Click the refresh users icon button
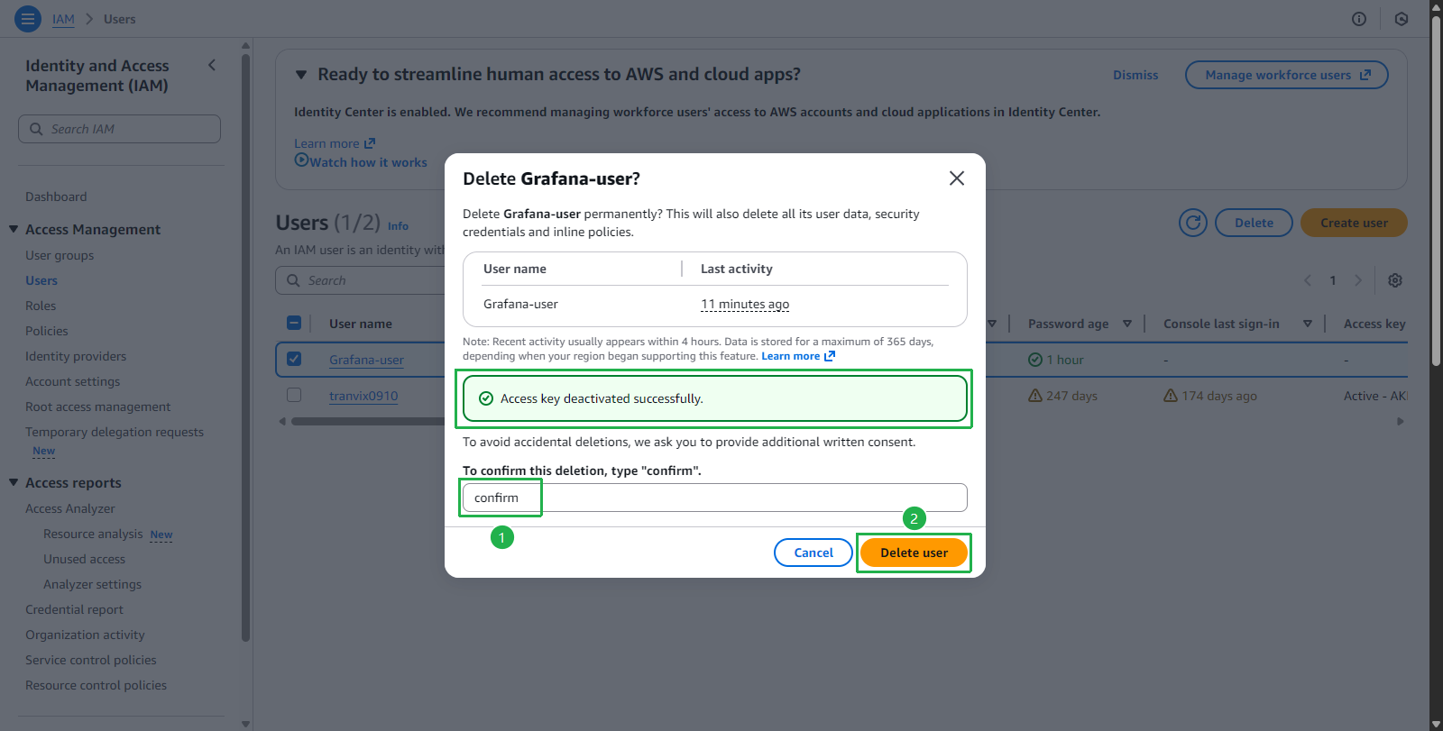Image resolution: width=1443 pixels, height=731 pixels. pyautogui.click(x=1193, y=223)
